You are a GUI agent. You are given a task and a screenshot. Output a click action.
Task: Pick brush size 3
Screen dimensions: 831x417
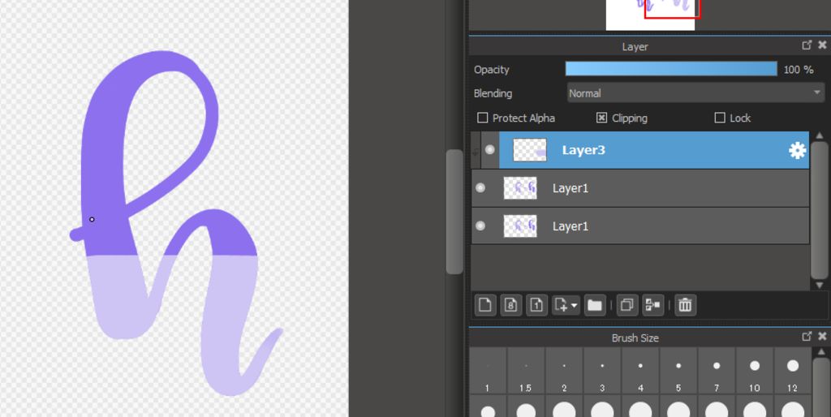602,371
